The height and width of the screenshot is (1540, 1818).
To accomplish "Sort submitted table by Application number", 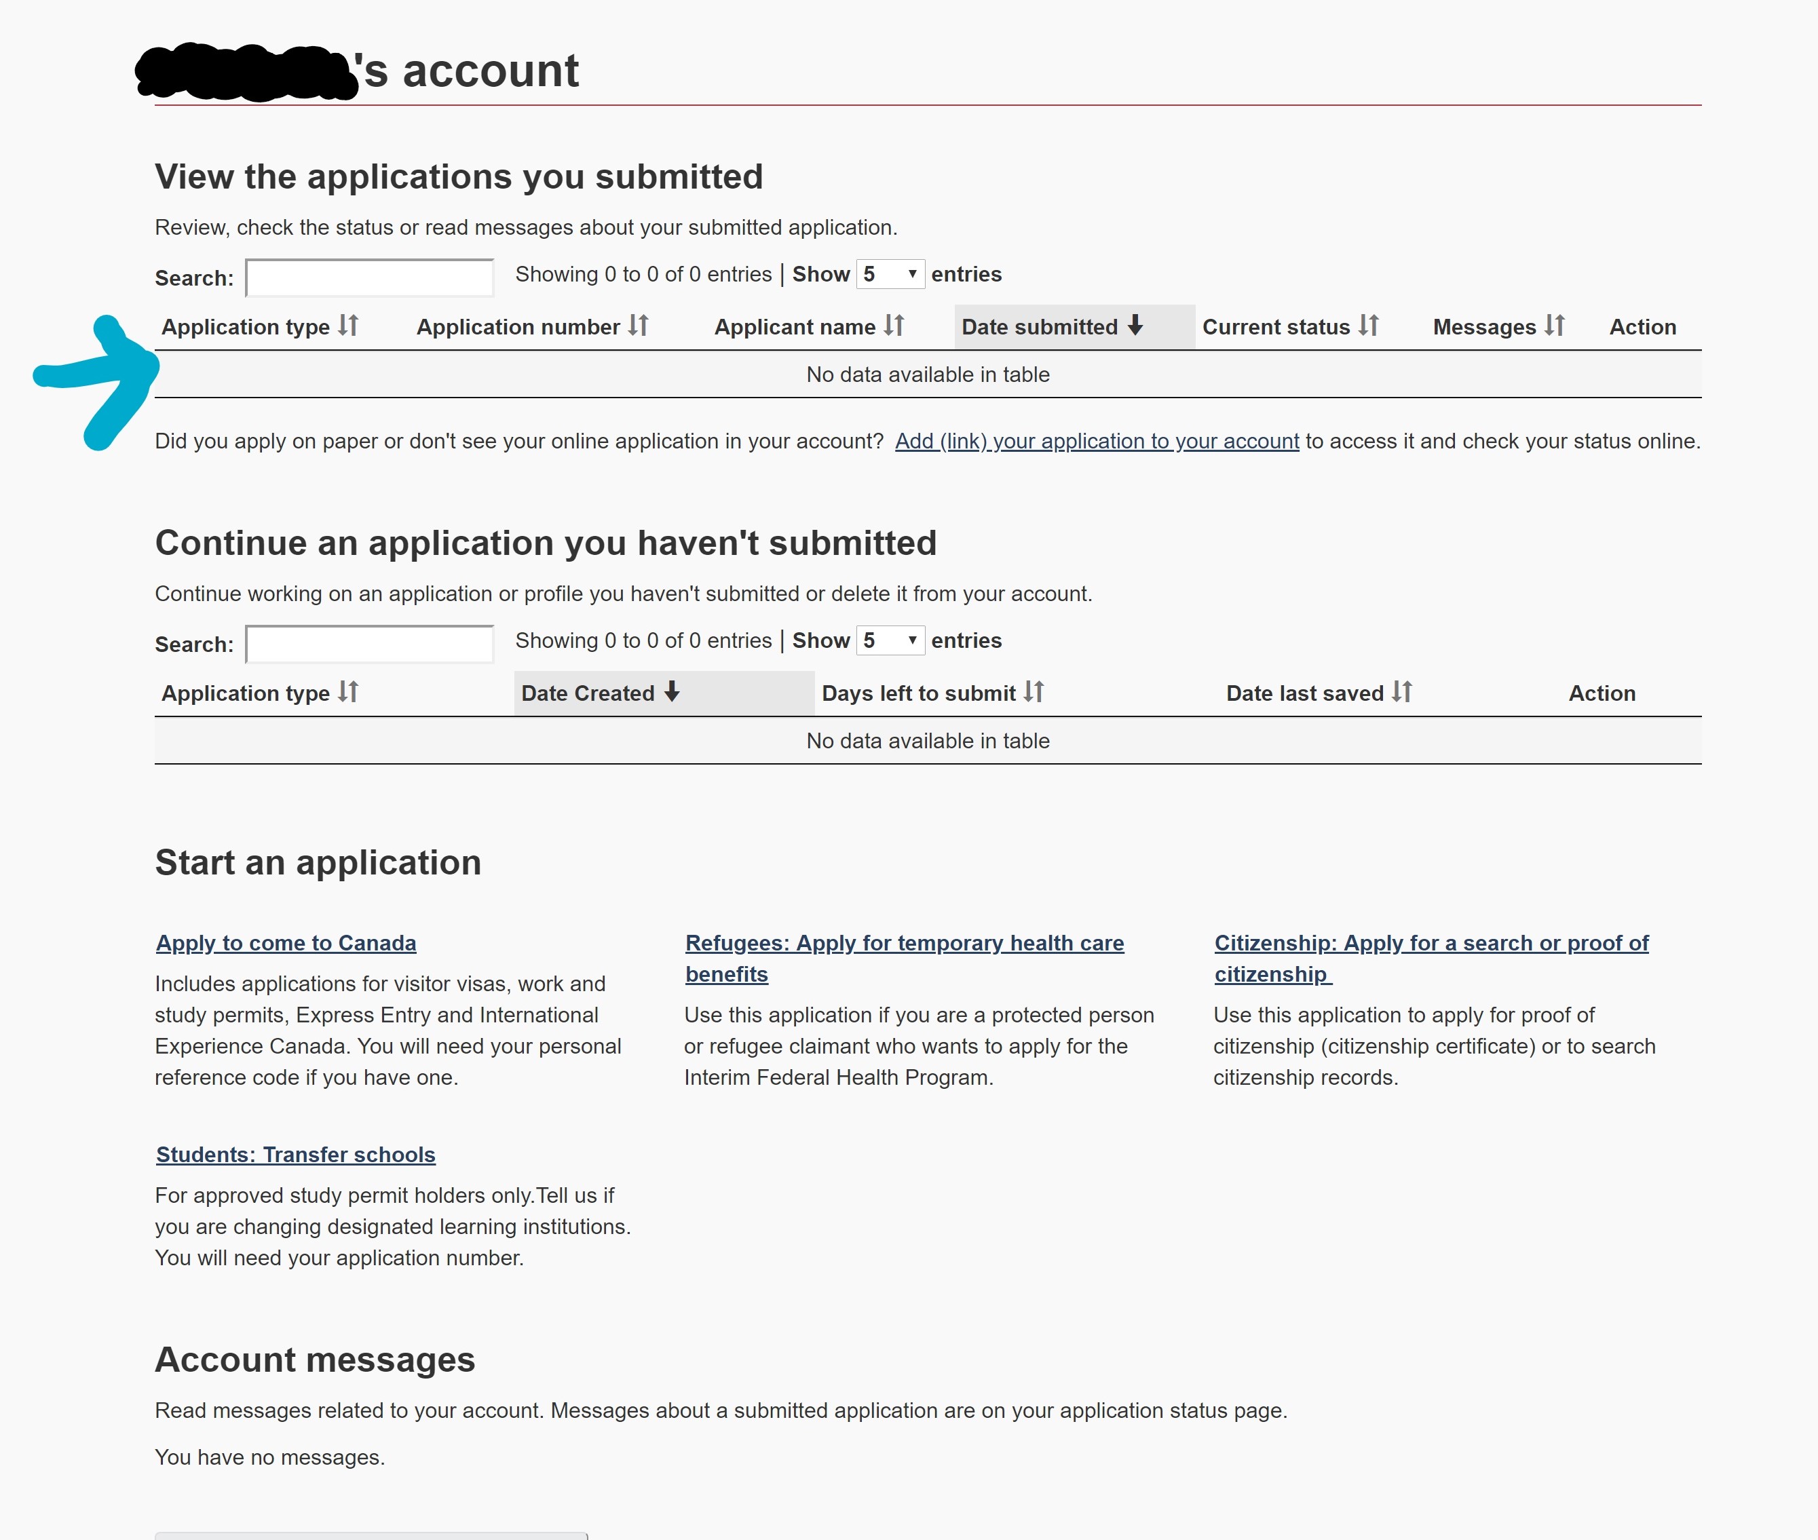I will click(532, 328).
